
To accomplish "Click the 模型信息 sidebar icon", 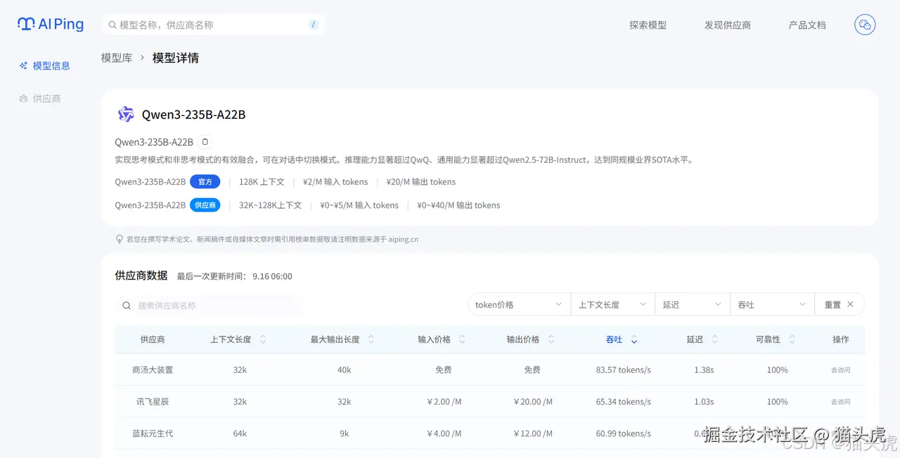I will coord(23,65).
